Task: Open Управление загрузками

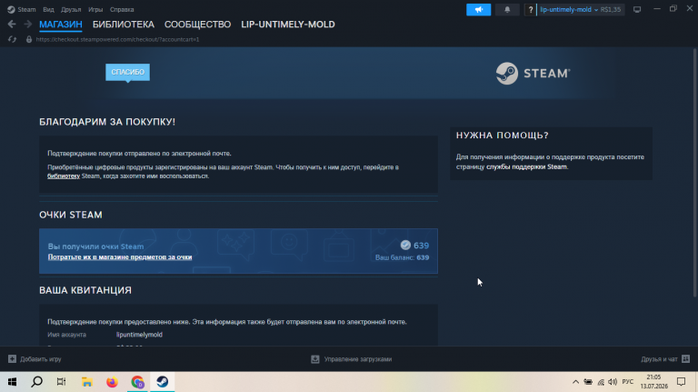Action: (x=351, y=359)
